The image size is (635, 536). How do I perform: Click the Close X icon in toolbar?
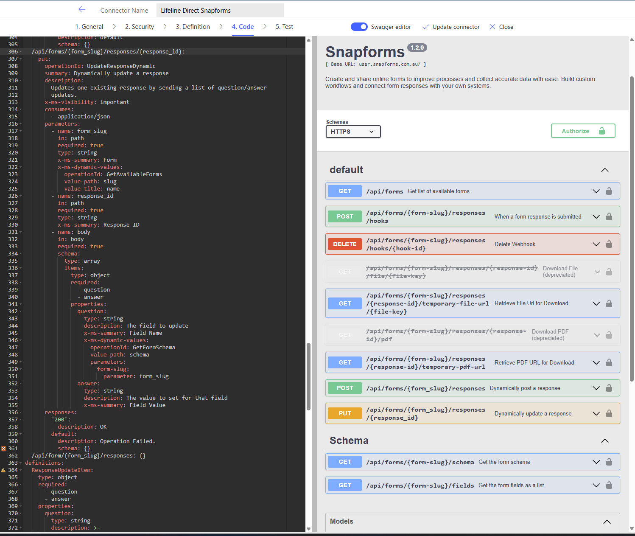492,27
